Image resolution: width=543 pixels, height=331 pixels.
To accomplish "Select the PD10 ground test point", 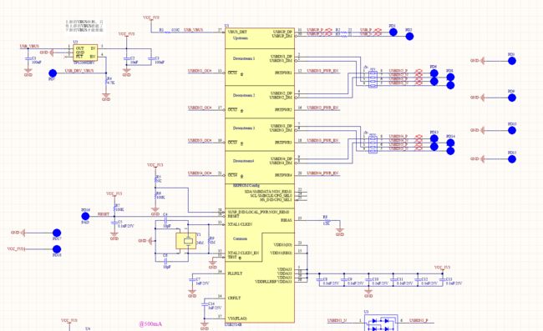I will point(512,130).
